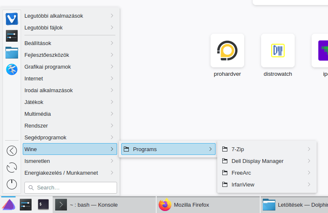
Task: Click folder icon next to FreeArc
Action: pyautogui.click(x=225, y=173)
